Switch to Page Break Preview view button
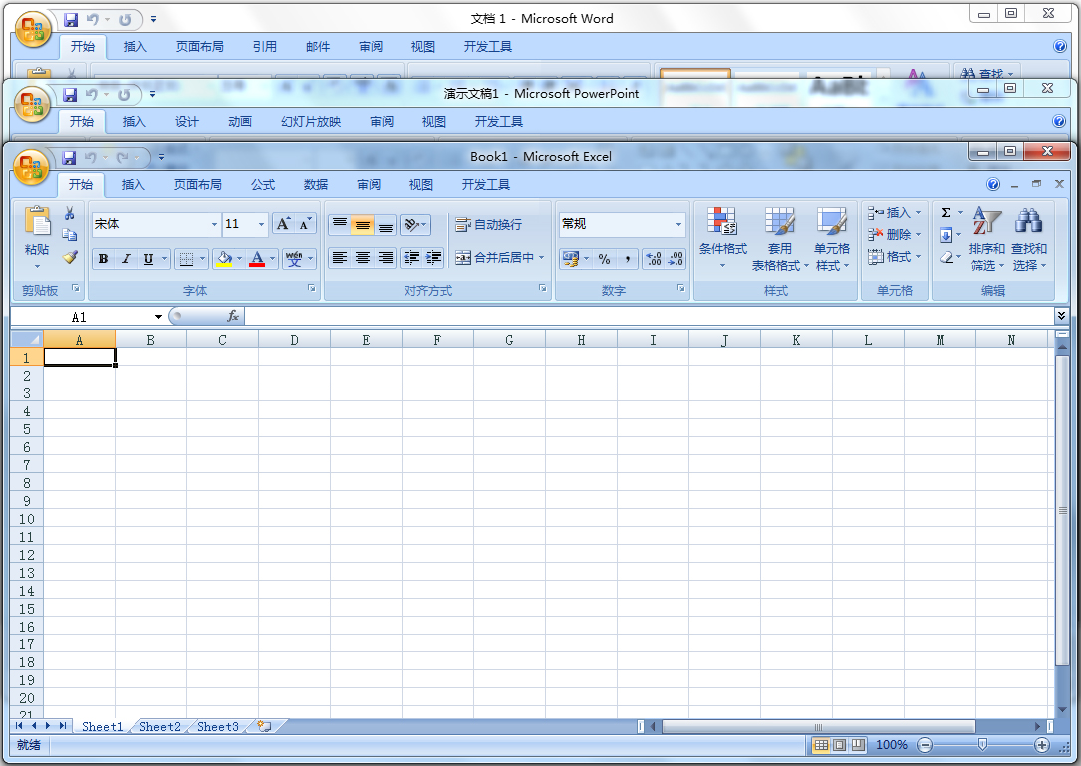Image resolution: width=1081 pixels, height=766 pixels. 858,745
